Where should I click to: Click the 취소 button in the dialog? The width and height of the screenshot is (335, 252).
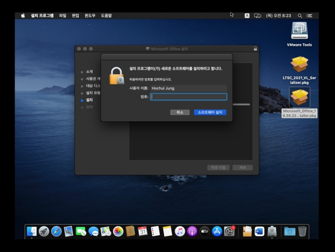(x=180, y=112)
